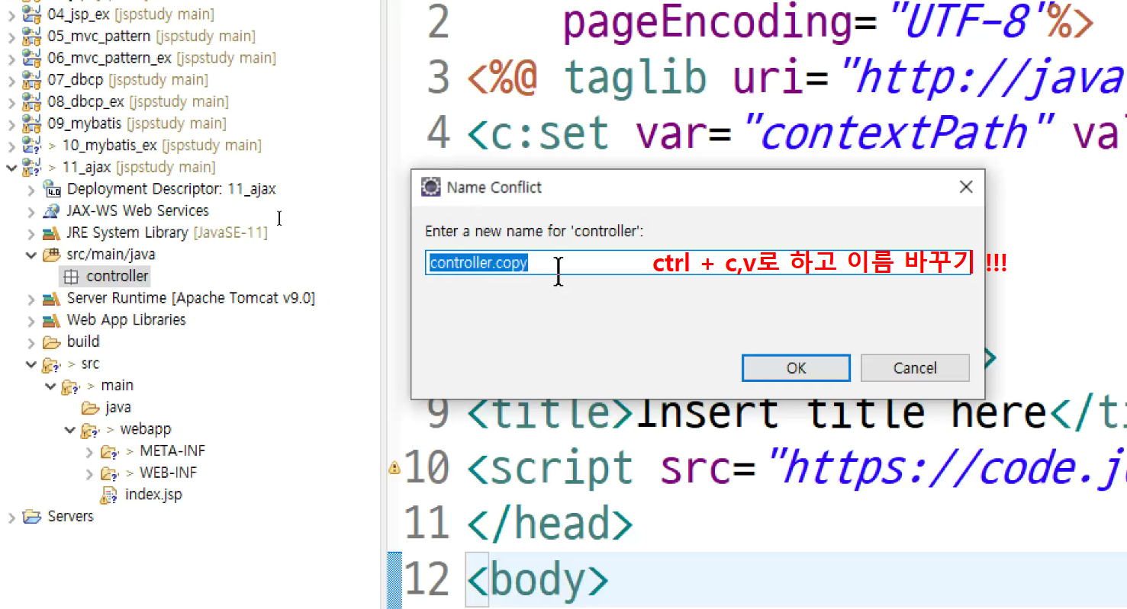Click the 09_mybatis project icon
Viewport: 1127px width, 609px height.
31,123
